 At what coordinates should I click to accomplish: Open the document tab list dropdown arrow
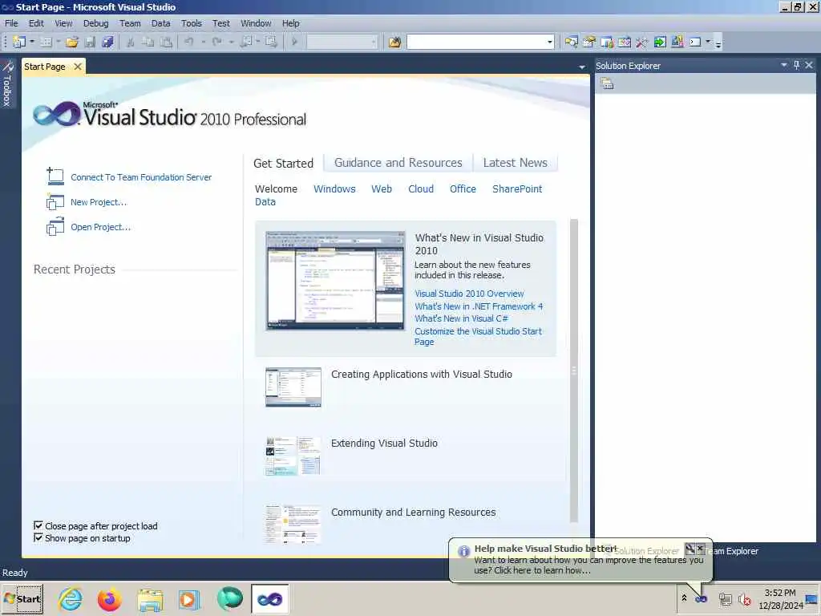tap(582, 67)
